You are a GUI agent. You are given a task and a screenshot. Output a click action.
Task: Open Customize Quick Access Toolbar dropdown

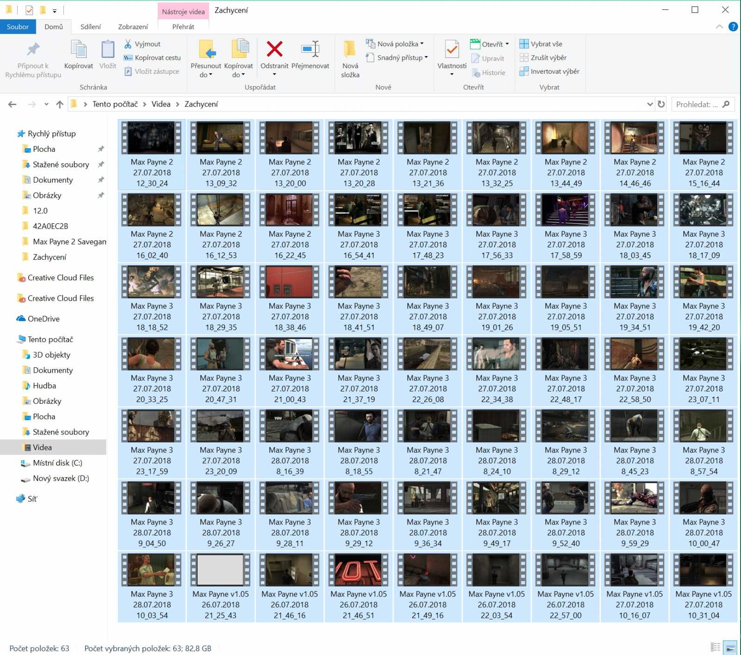pyautogui.click(x=55, y=10)
